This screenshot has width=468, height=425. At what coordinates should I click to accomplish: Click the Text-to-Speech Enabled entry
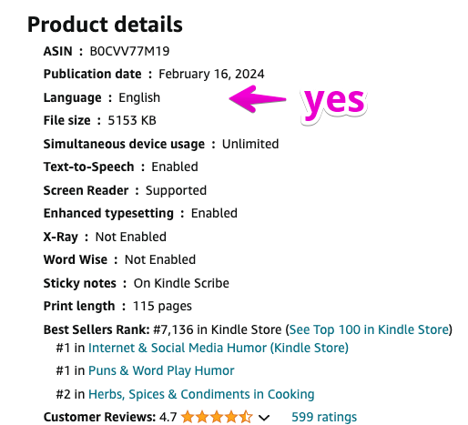[x=121, y=167]
